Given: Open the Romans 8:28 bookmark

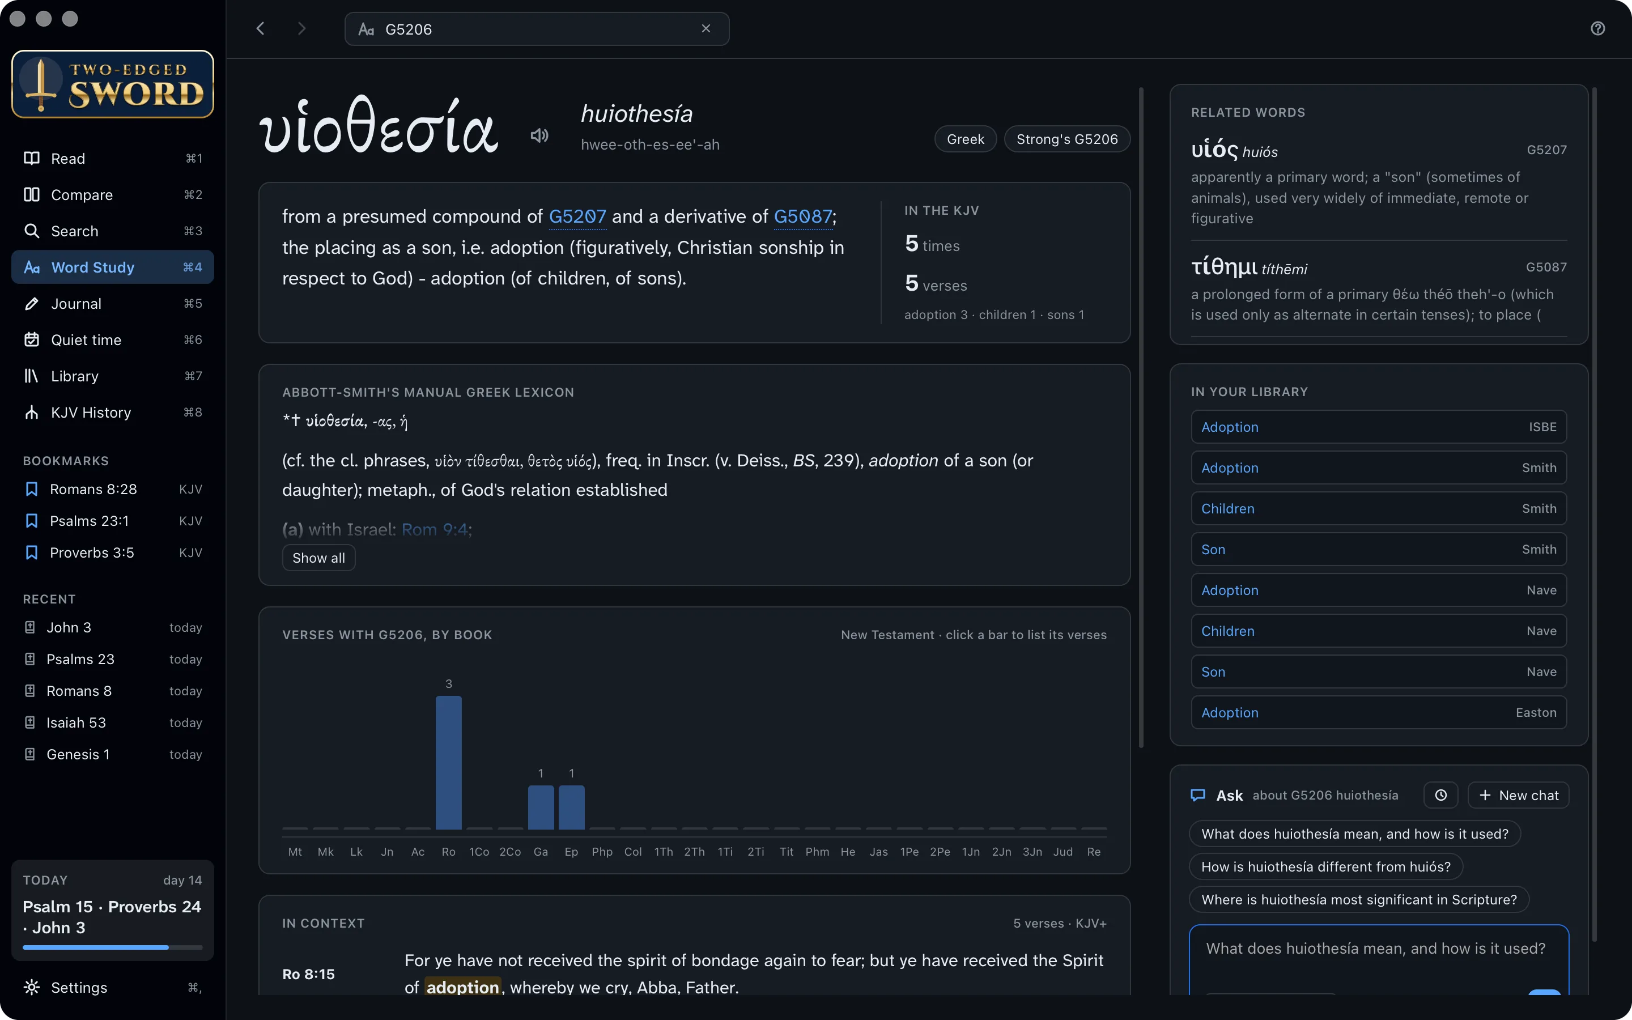Looking at the screenshot, I should (113, 489).
